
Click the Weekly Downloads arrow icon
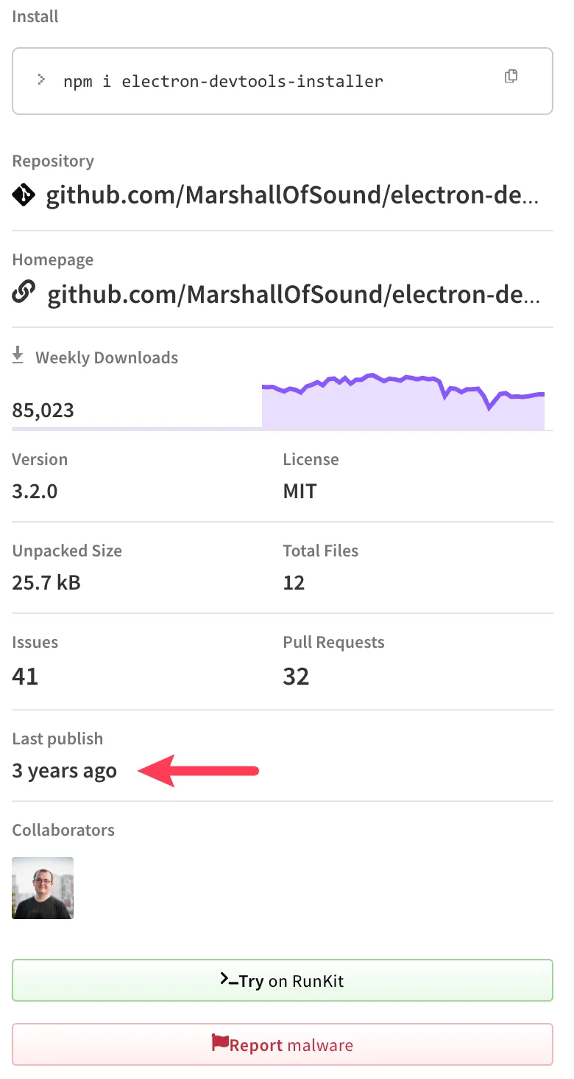point(18,357)
